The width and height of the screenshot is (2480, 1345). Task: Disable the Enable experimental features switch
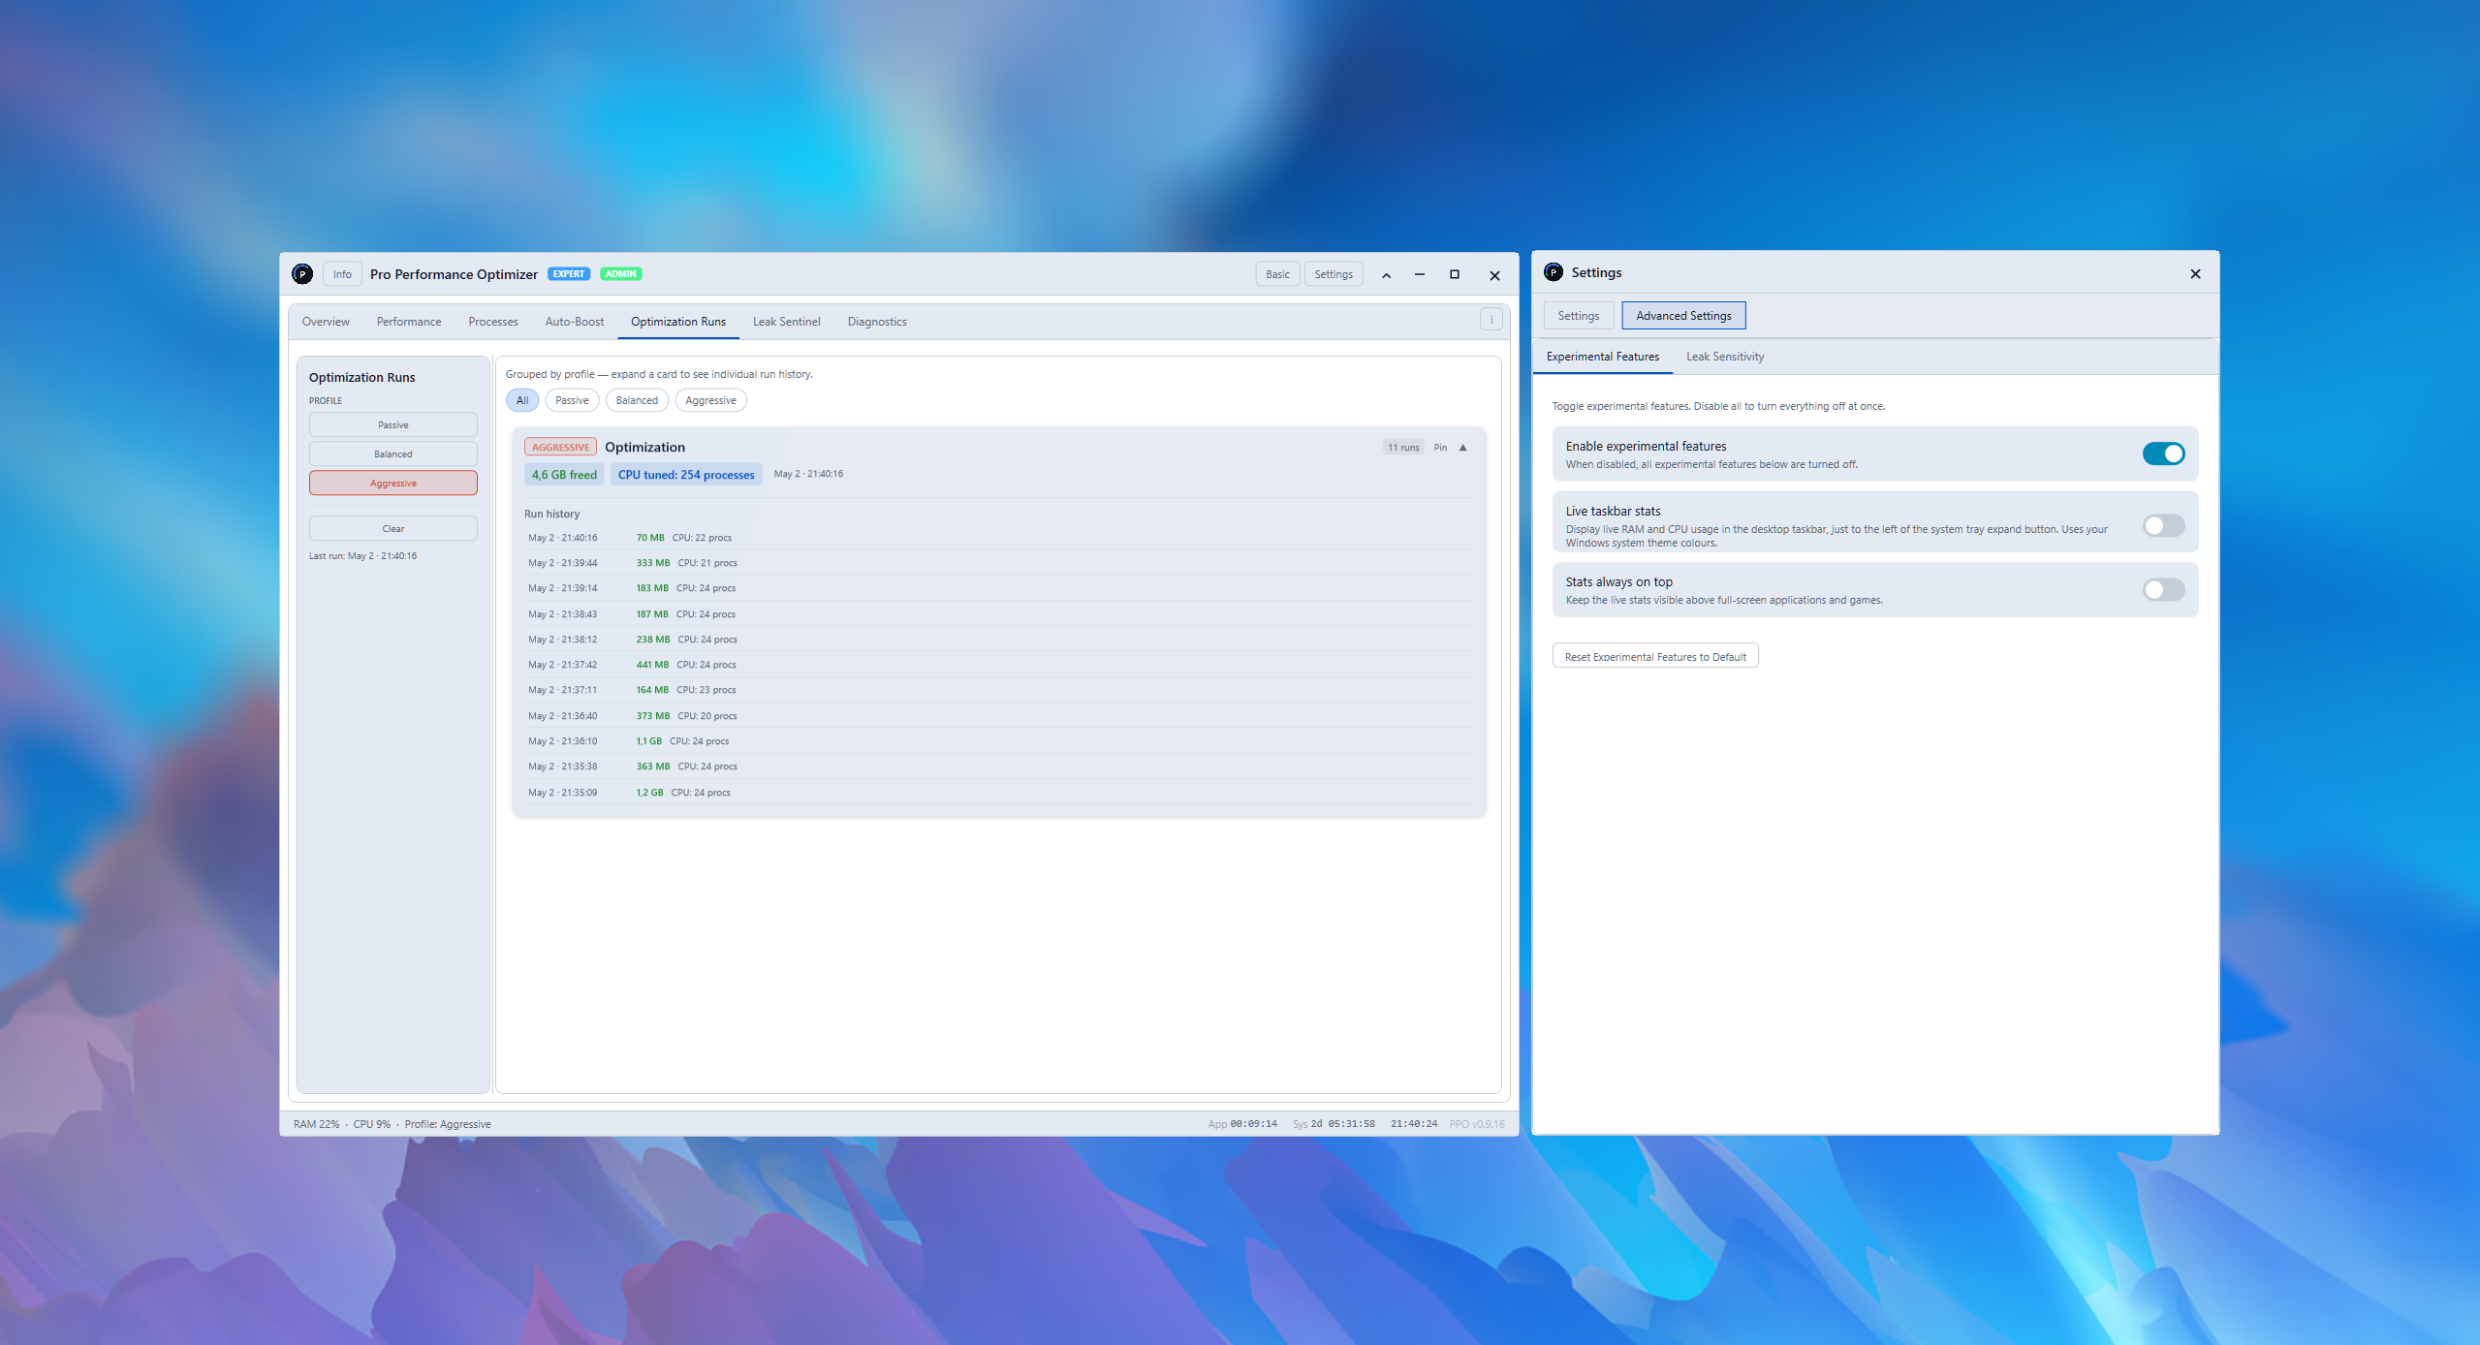[2163, 454]
